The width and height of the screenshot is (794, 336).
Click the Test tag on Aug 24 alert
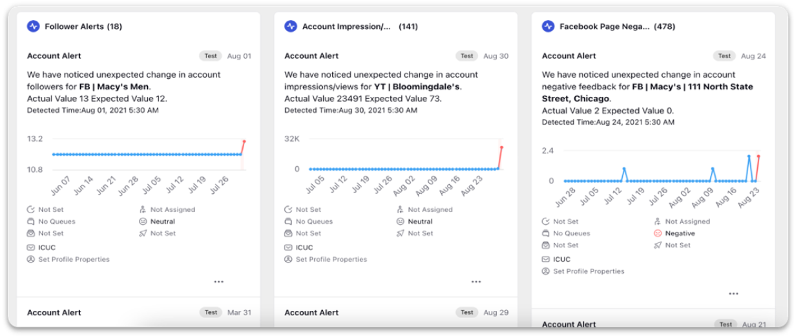coord(724,56)
